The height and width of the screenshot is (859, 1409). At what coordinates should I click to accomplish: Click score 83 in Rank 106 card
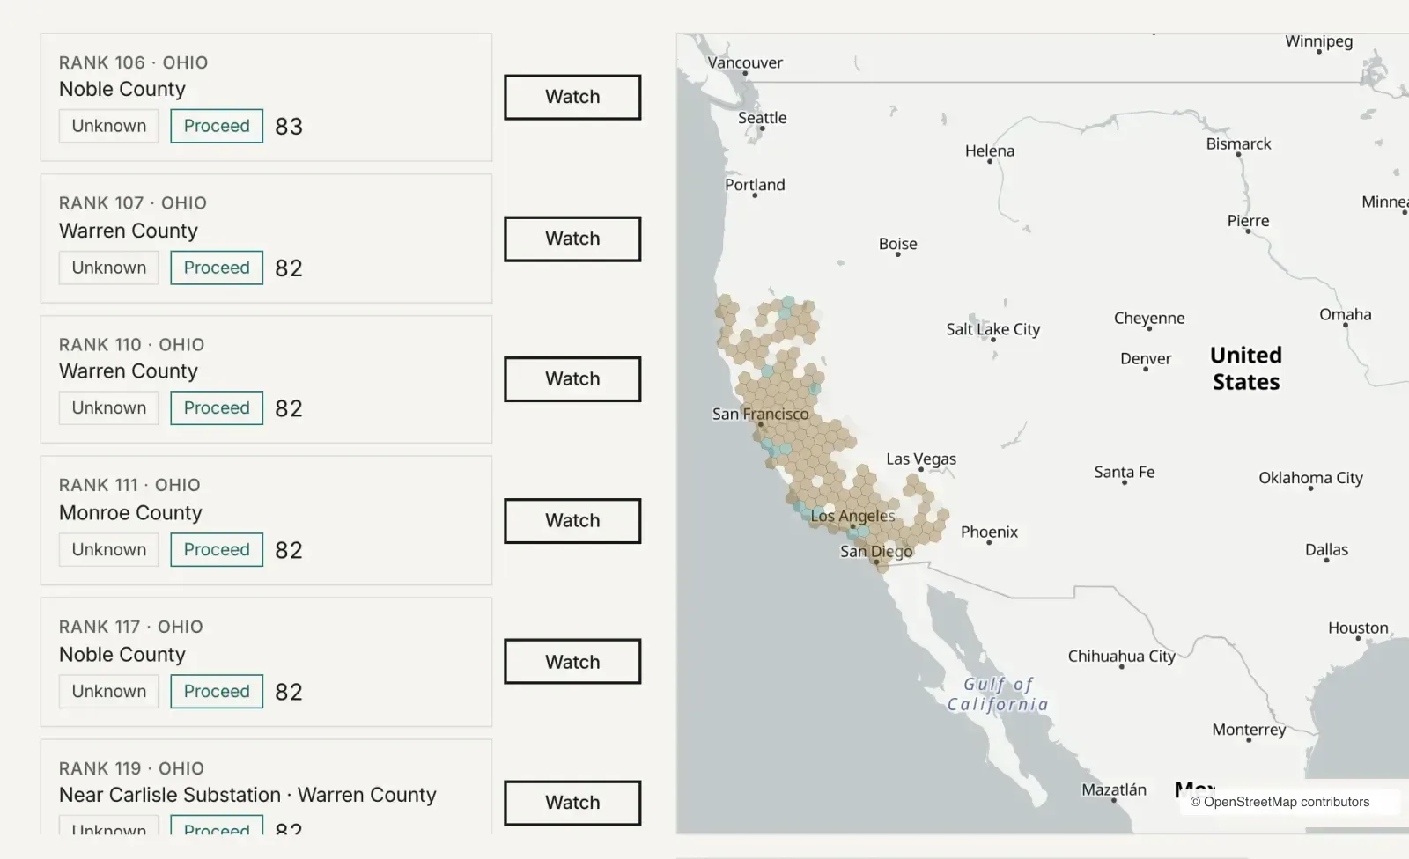[x=289, y=127]
